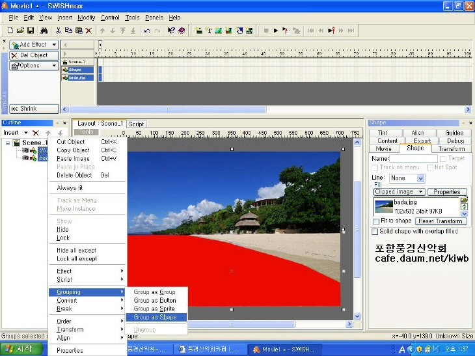Toggle the Hot Spot checkbox
Image resolution: width=475 pixels, height=356 pixels.
coord(430,167)
